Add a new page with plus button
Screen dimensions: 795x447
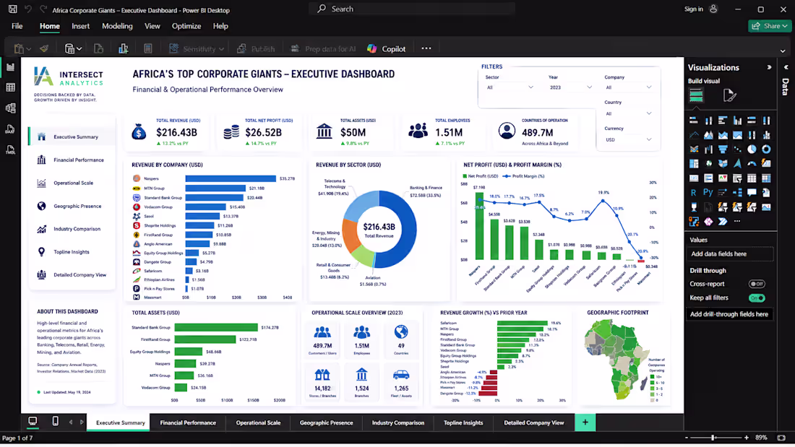click(x=585, y=422)
